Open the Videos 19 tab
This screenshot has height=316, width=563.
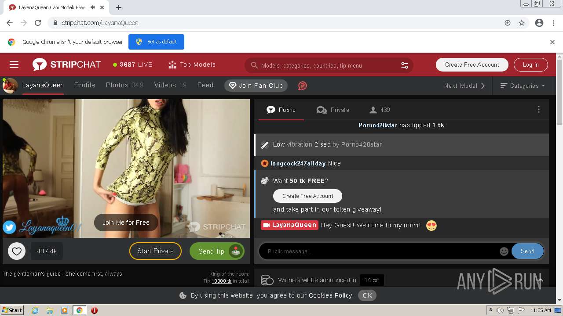170,85
